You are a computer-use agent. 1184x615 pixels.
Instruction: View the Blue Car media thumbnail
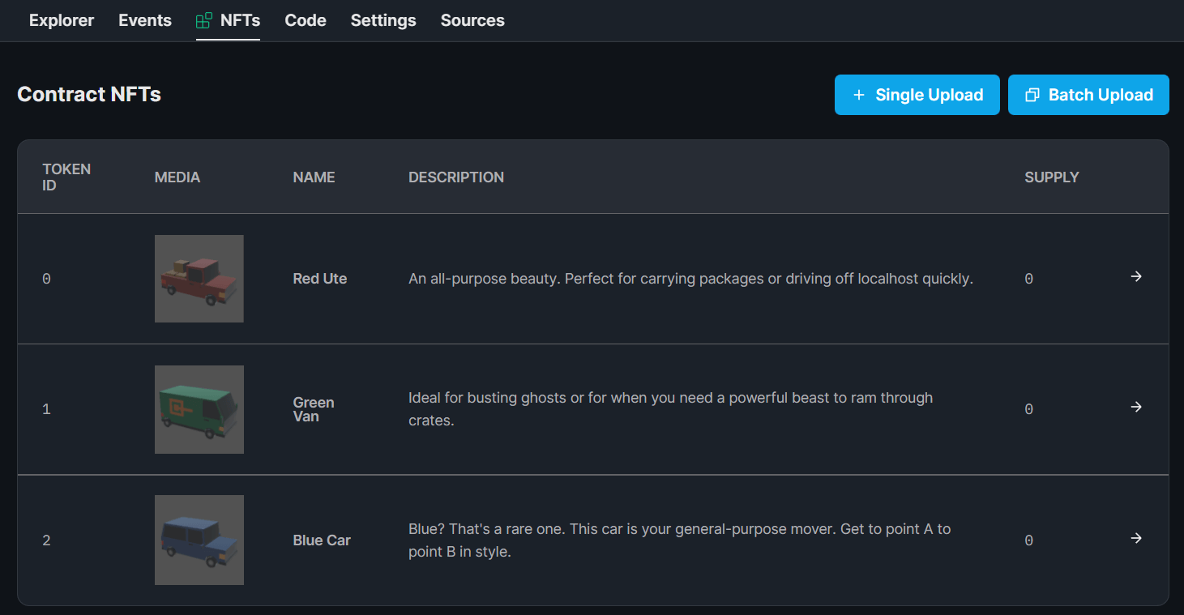199,540
